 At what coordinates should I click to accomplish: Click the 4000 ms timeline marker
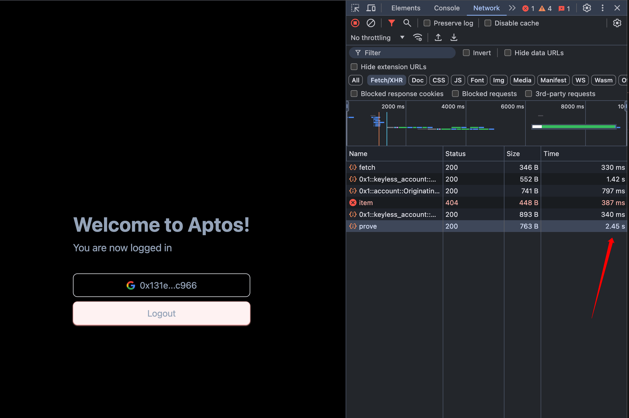coord(453,106)
